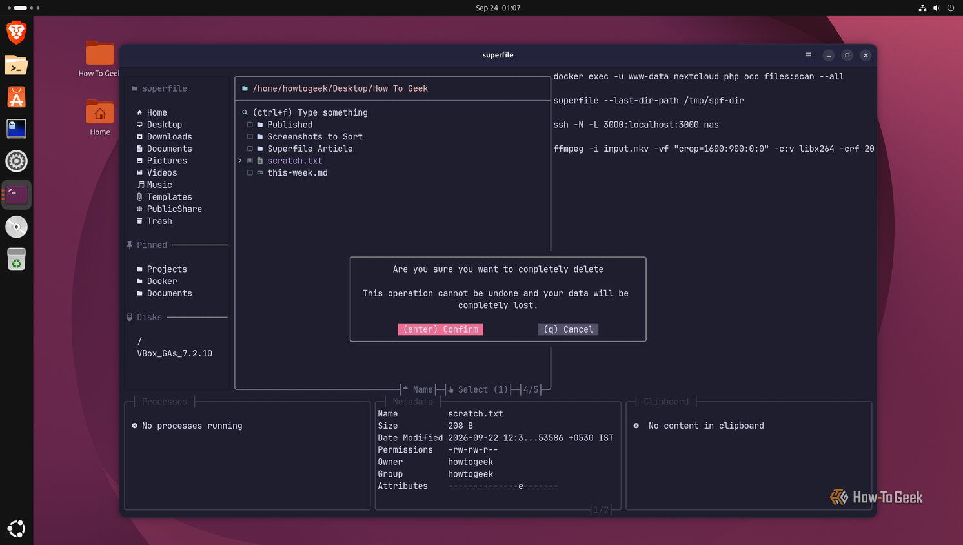Cancel the delete dialog
The height and width of the screenshot is (545, 963).
tap(568, 329)
